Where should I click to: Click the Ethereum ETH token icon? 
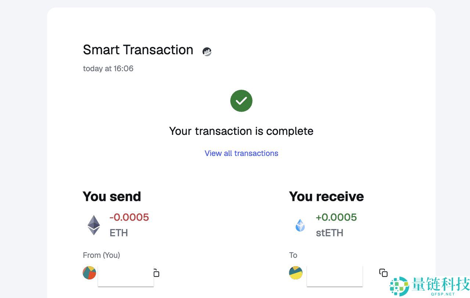pyautogui.click(x=94, y=225)
